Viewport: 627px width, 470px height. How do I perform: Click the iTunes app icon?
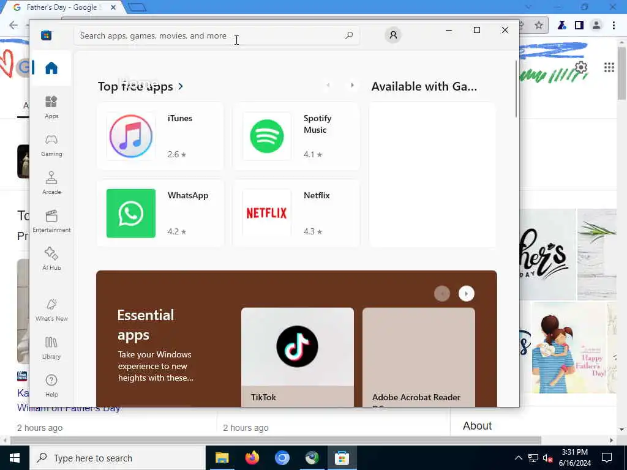[x=131, y=136]
